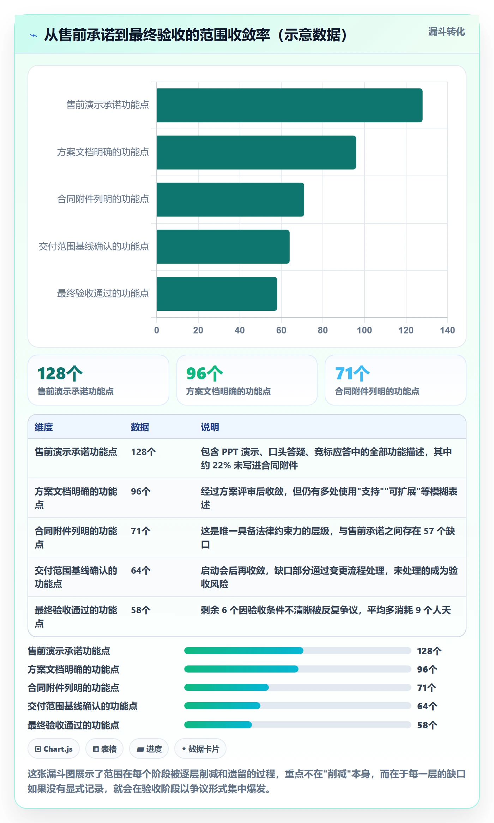Click the 合同附件列明的功能点 progress bar

pyautogui.click(x=298, y=687)
